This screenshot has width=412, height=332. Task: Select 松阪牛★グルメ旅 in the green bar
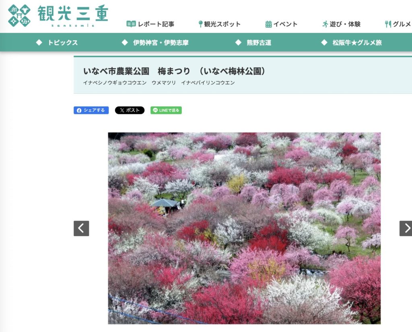pos(357,43)
